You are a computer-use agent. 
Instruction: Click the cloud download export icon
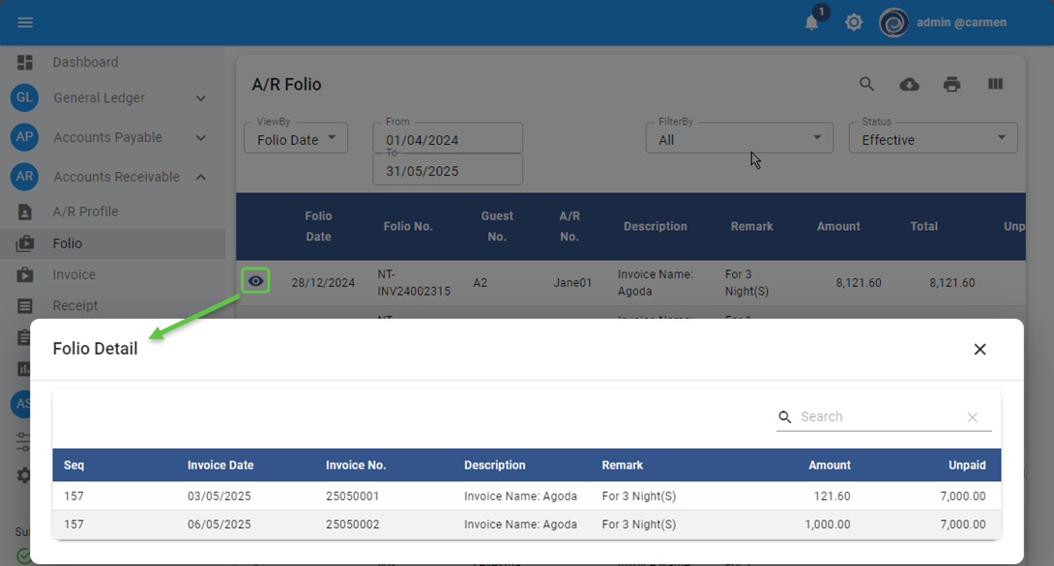pos(909,84)
